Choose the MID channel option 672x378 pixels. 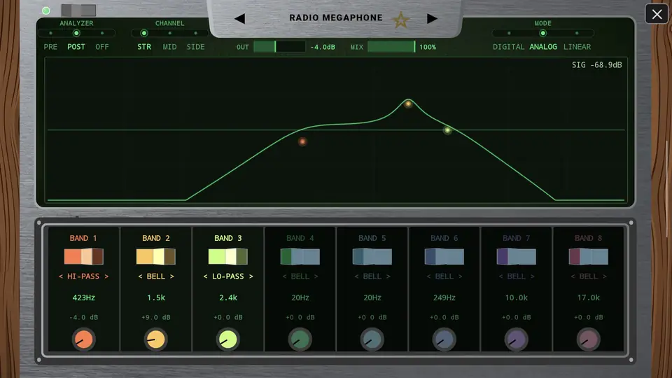[x=169, y=47]
